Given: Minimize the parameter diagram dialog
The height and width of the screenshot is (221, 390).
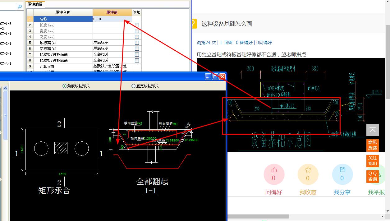Looking at the screenshot, I should pyautogui.click(x=208, y=76).
